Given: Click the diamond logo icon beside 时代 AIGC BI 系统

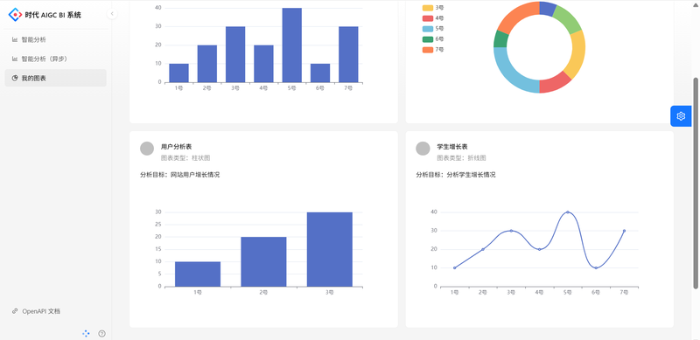Looking at the screenshot, I should (15, 15).
